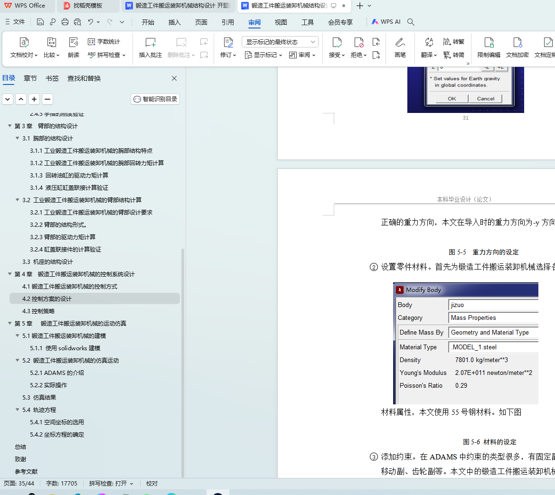The width and height of the screenshot is (555, 495).
Task: Open the 审阅 pane dropdown in ribbon
Action: 302,55
